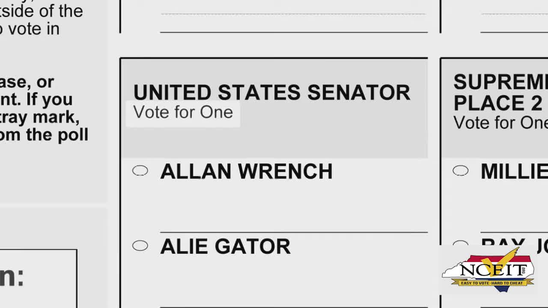548x308 pixels.
Task: Click the PLACE 2 heading text
Action: [x=497, y=103]
